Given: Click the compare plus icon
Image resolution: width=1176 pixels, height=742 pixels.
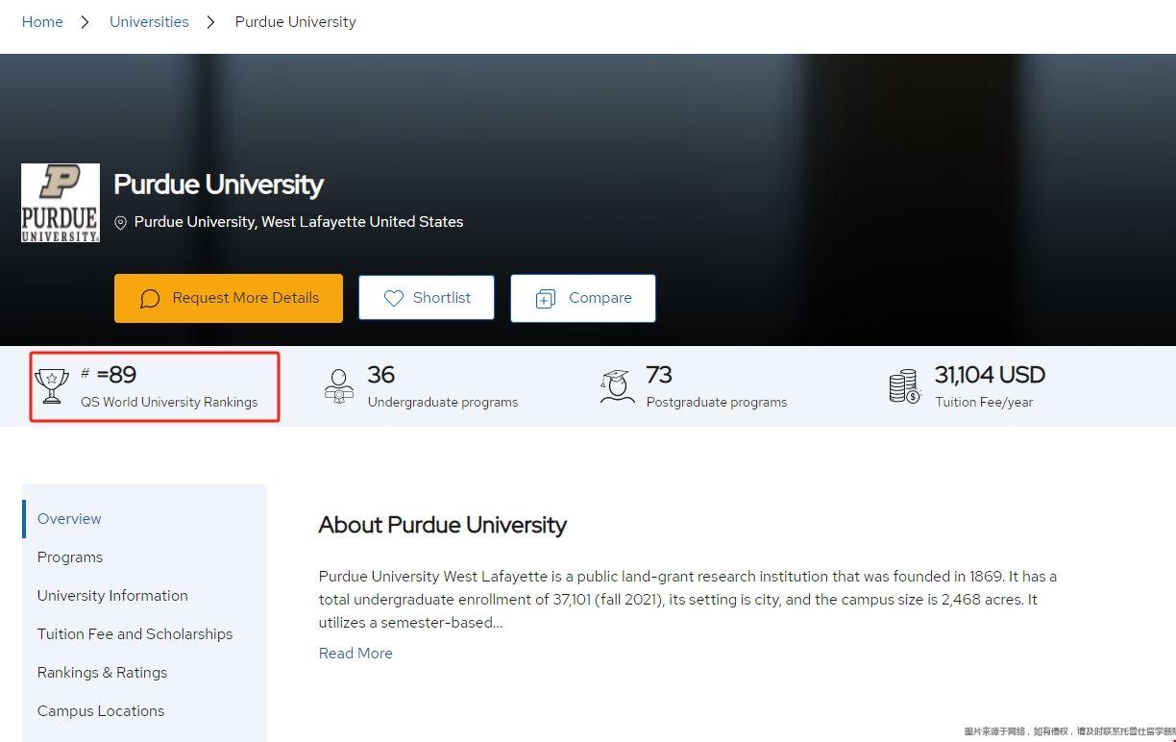Looking at the screenshot, I should [x=546, y=299].
